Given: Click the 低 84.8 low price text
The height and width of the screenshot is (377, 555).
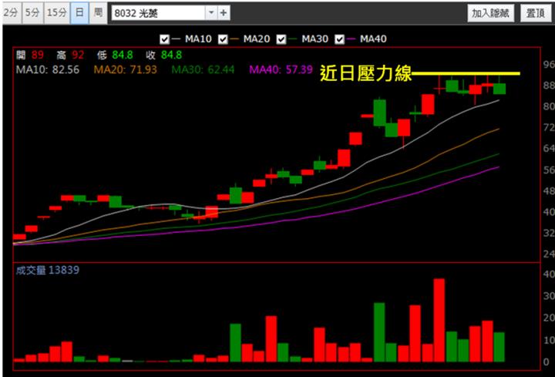Looking at the screenshot, I should [115, 55].
